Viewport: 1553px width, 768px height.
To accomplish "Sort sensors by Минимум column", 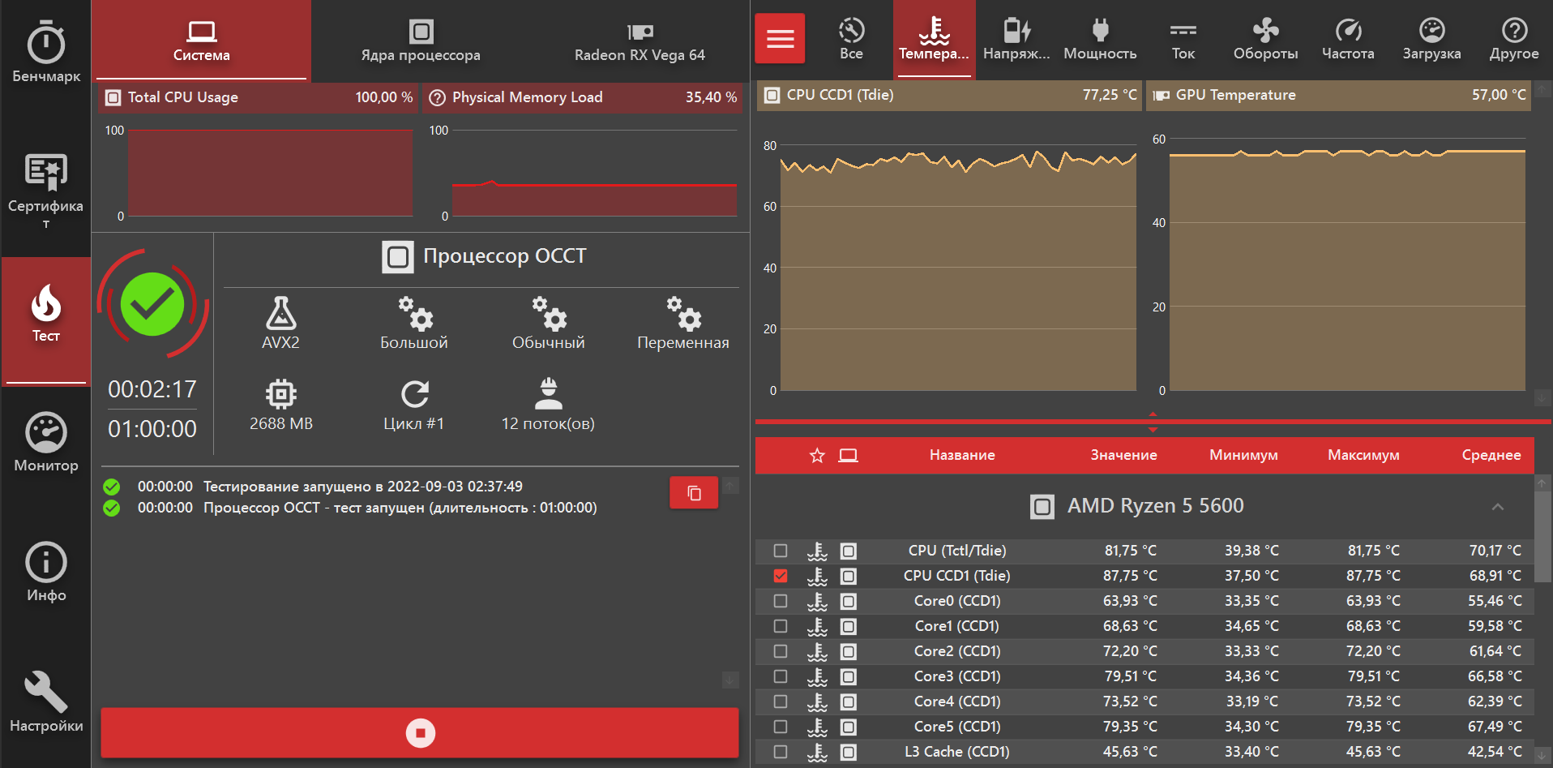I will pos(1243,455).
